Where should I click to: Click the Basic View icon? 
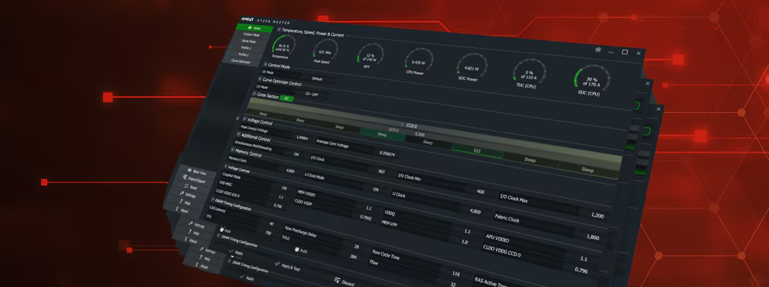click(x=190, y=170)
